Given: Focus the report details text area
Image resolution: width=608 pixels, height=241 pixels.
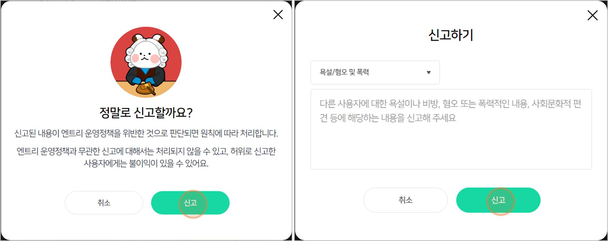Looking at the screenshot, I should point(451,129).
